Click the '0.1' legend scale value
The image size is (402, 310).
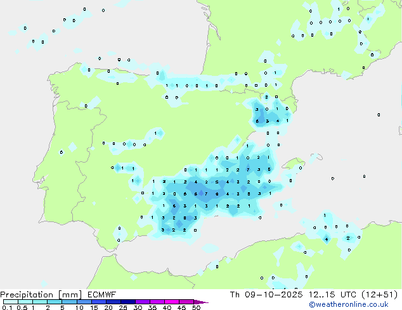7,307
